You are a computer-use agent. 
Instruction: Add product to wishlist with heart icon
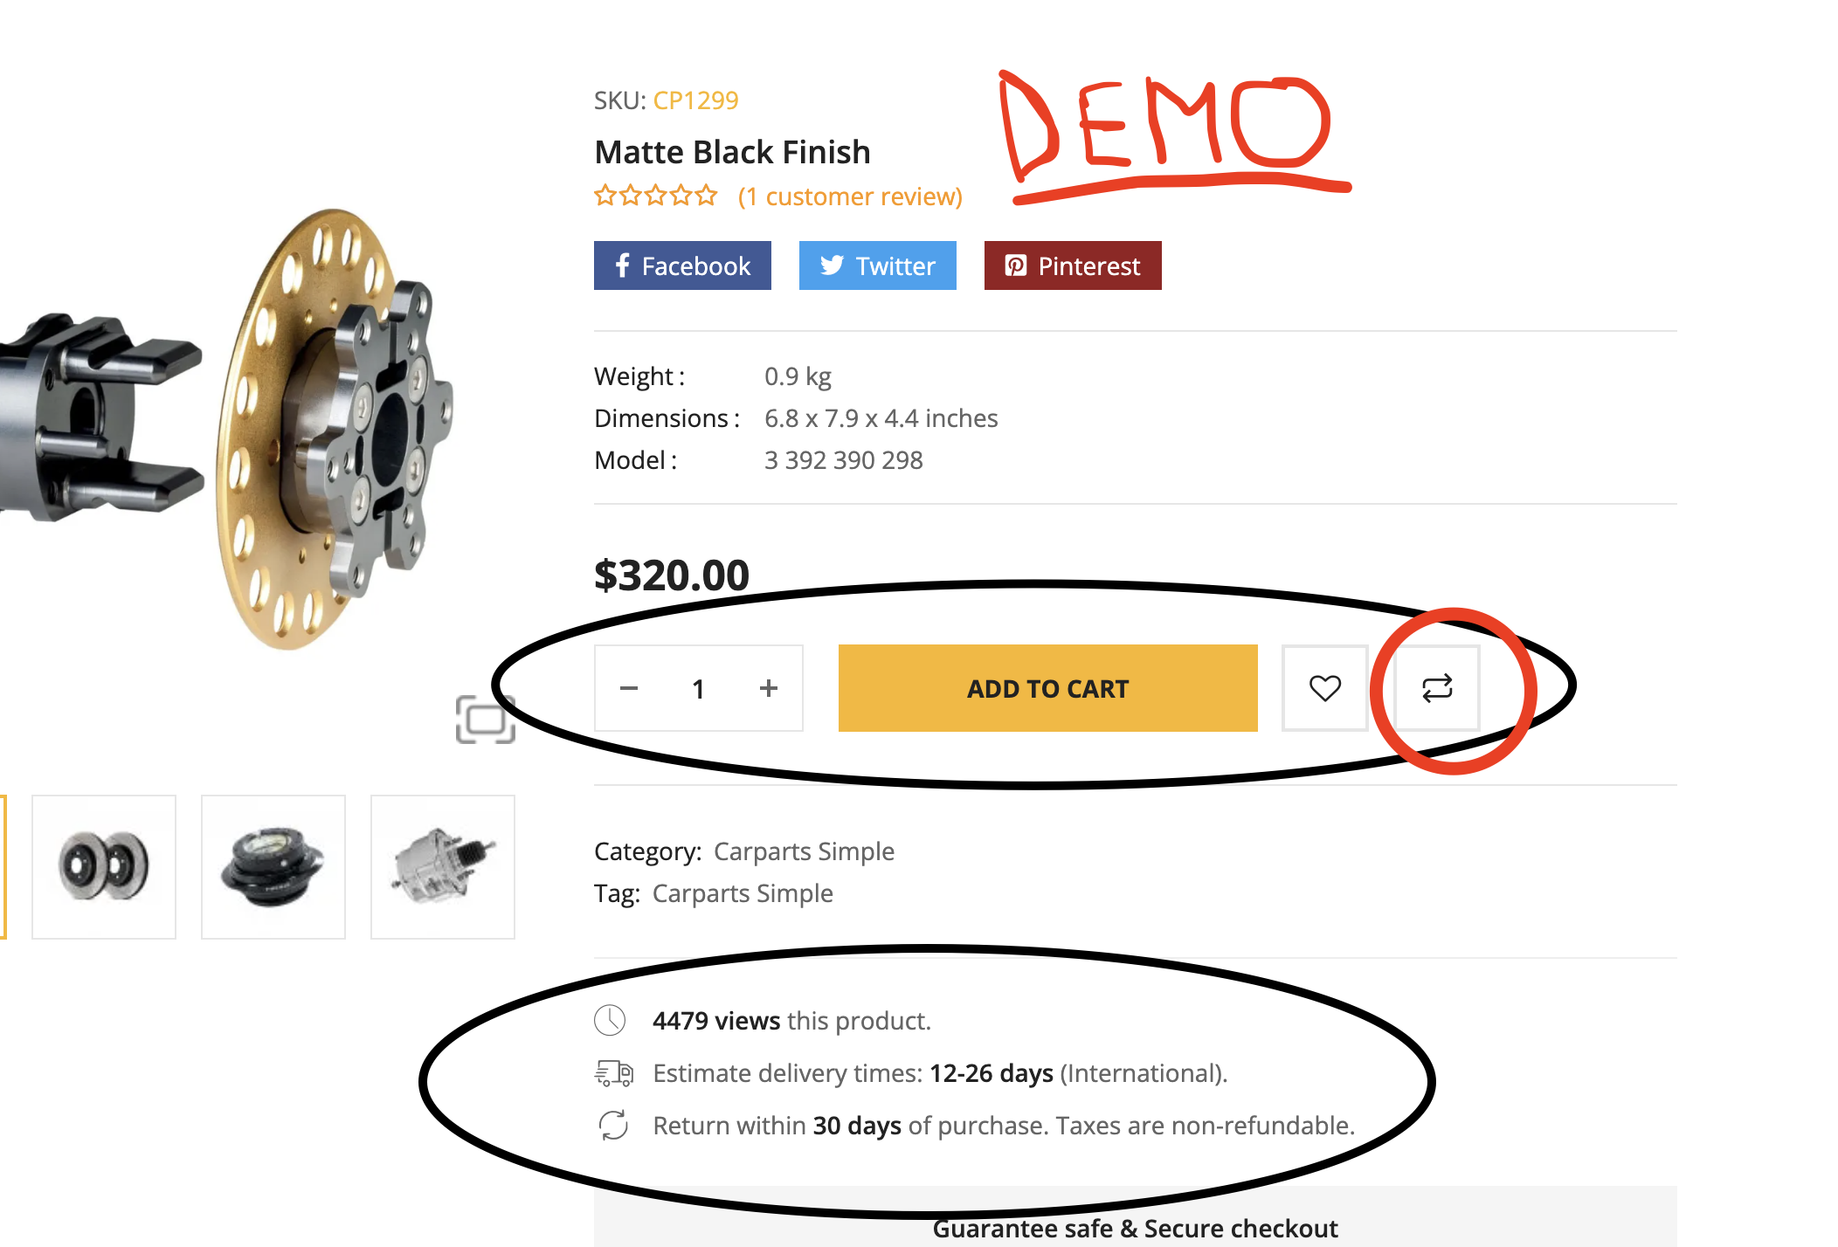pyautogui.click(x=1324, y=688)
